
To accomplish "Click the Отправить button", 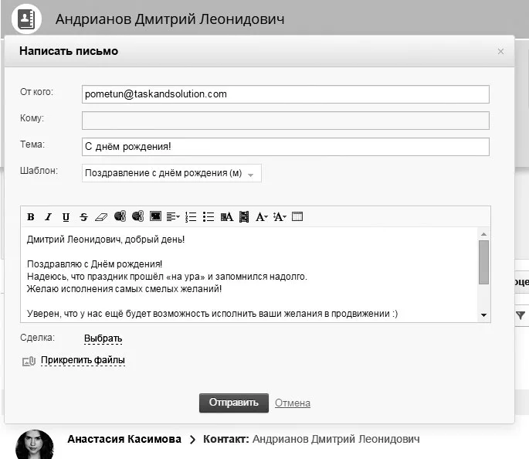I will point(234,403).
